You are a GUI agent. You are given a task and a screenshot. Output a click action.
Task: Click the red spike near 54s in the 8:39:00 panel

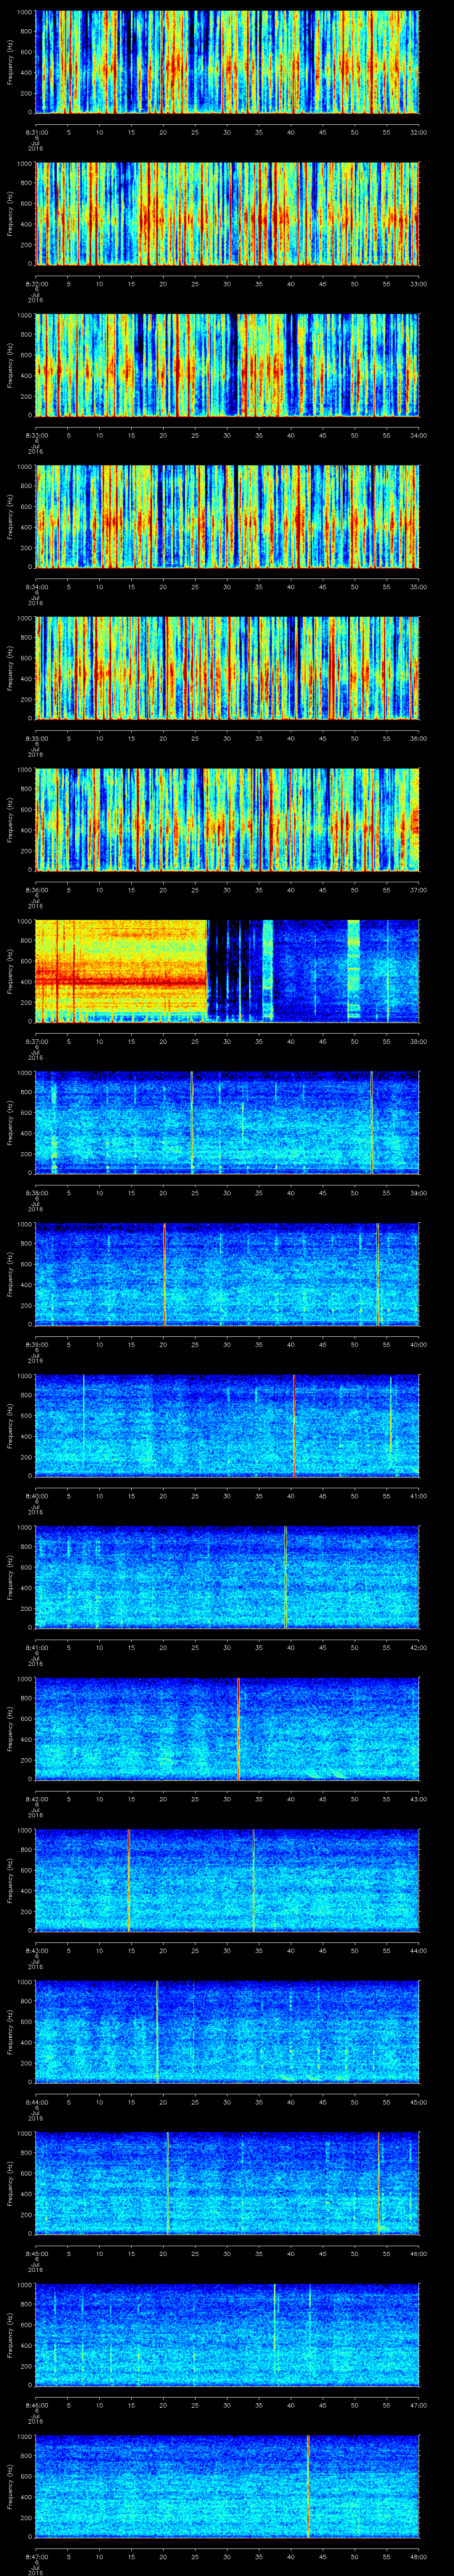pyautogui.click(x=378, y=1274)
